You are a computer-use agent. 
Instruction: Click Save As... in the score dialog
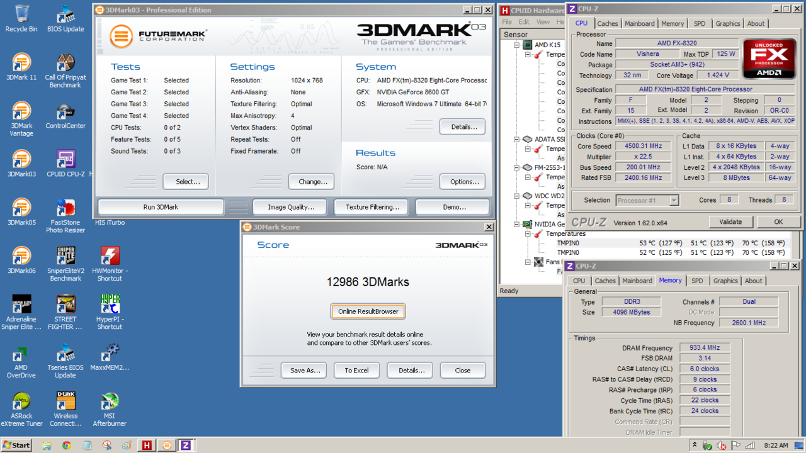point(305,370)
